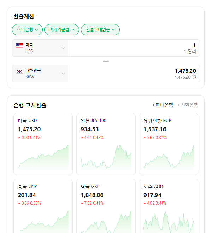220x233 pixels.
Task: Click the 환율계산 heading
Action: coord(24,16)
